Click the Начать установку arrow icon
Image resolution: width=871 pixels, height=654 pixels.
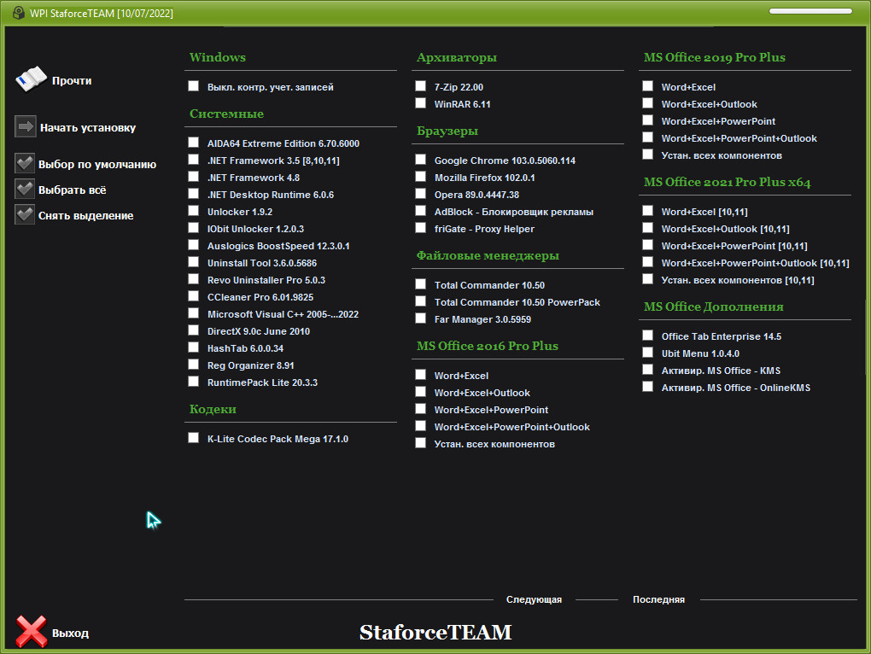tap(25, 127)
